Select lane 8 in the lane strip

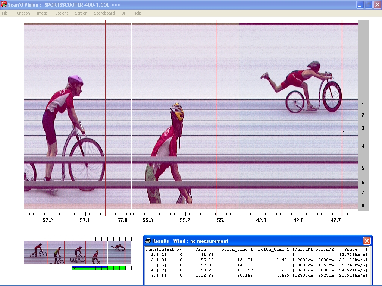(x=363, y=206)
